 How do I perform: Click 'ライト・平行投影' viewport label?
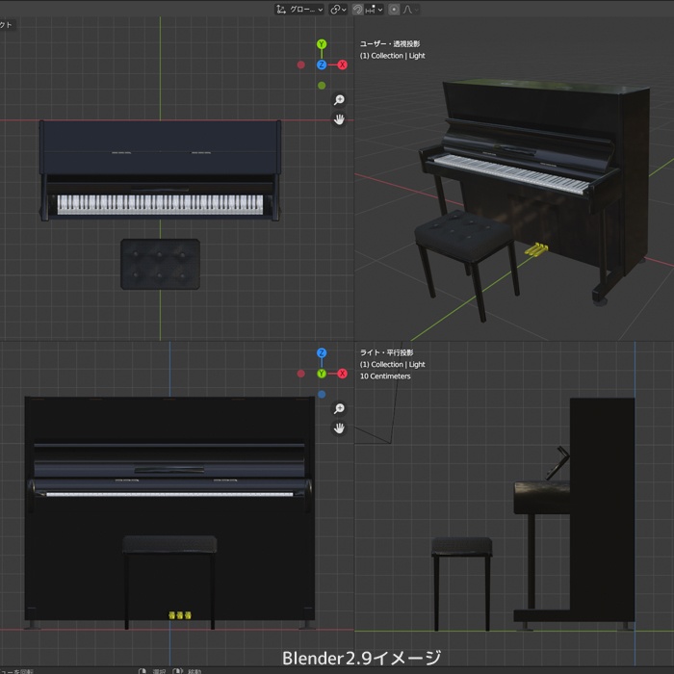386,352
